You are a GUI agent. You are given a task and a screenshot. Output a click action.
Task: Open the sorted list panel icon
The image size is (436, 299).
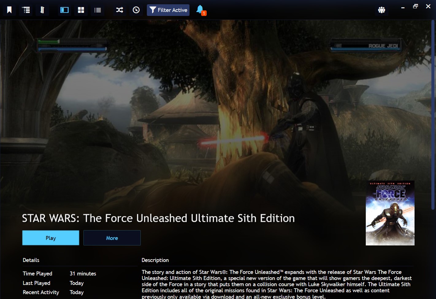coord(26,10)
